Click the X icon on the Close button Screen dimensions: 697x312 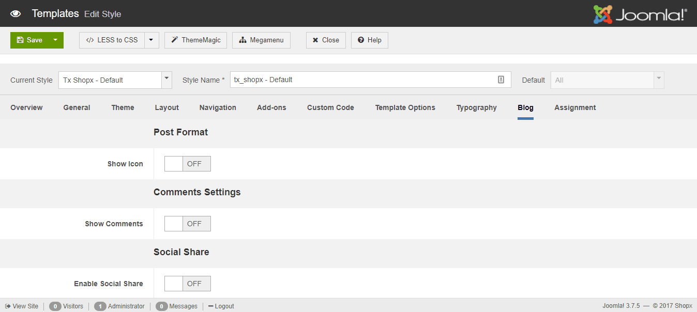pos(315,40)
